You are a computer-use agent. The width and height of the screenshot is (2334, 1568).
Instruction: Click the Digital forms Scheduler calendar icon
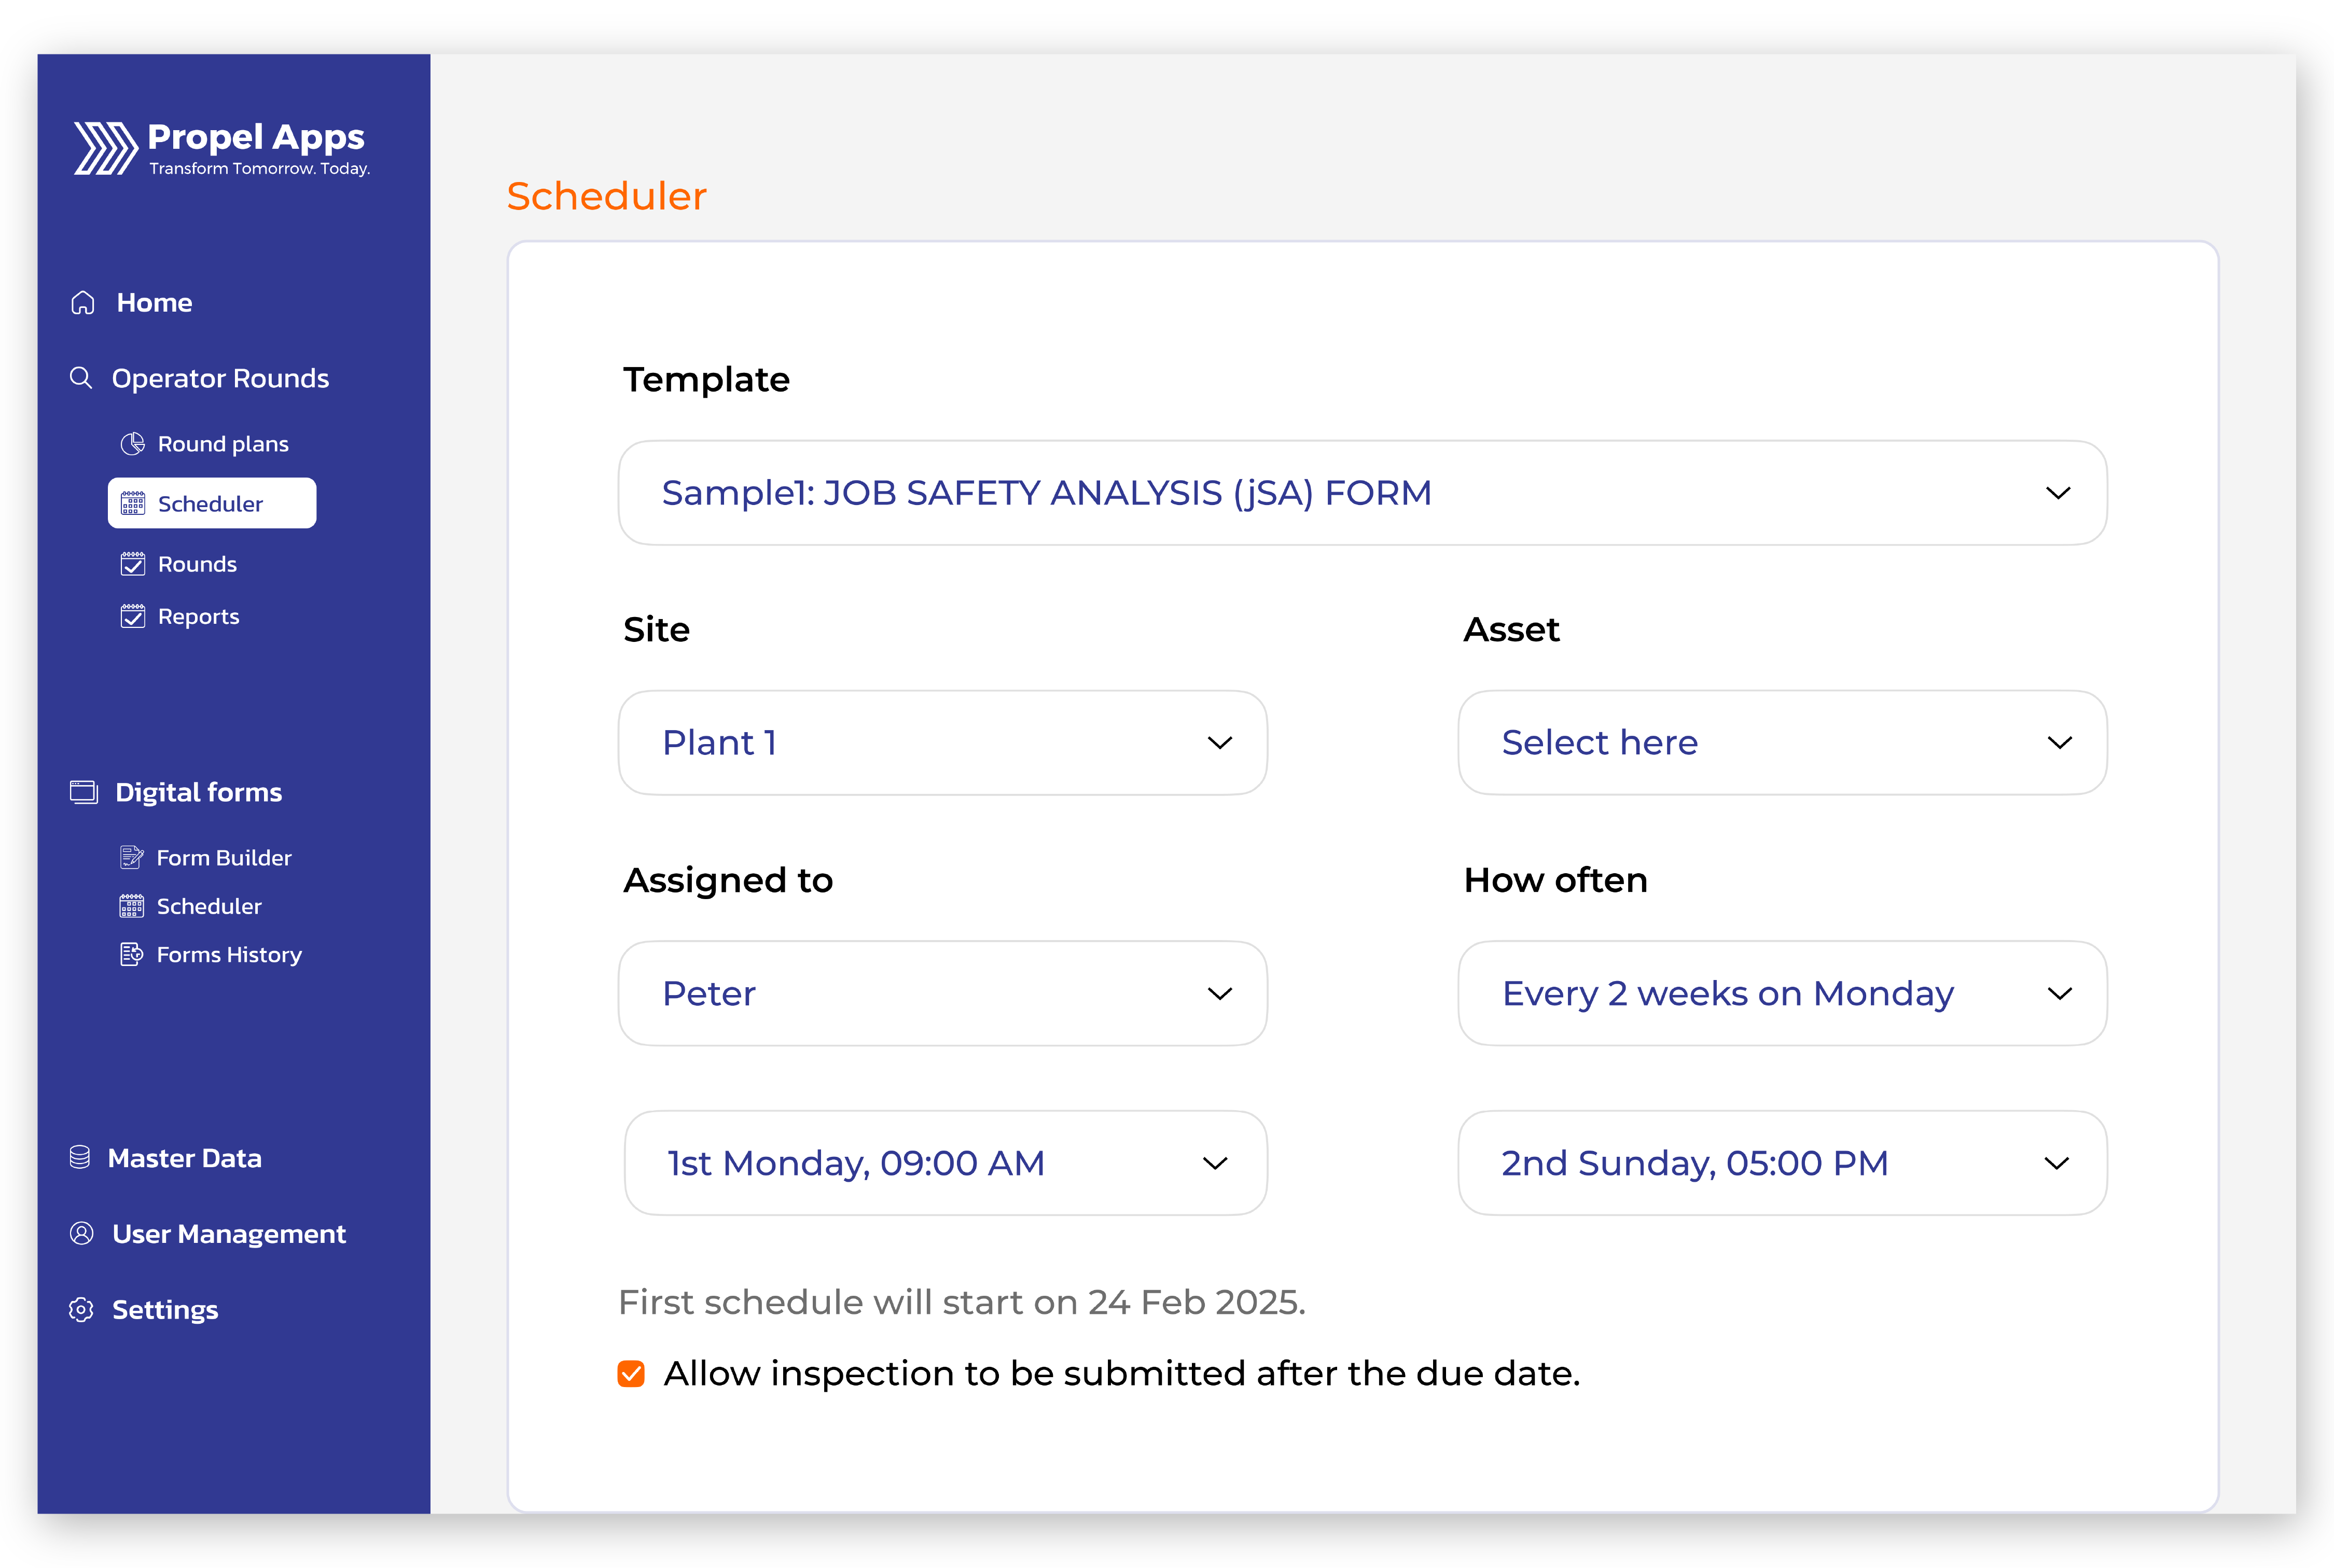pyautogui.click(x=131, y=906)
